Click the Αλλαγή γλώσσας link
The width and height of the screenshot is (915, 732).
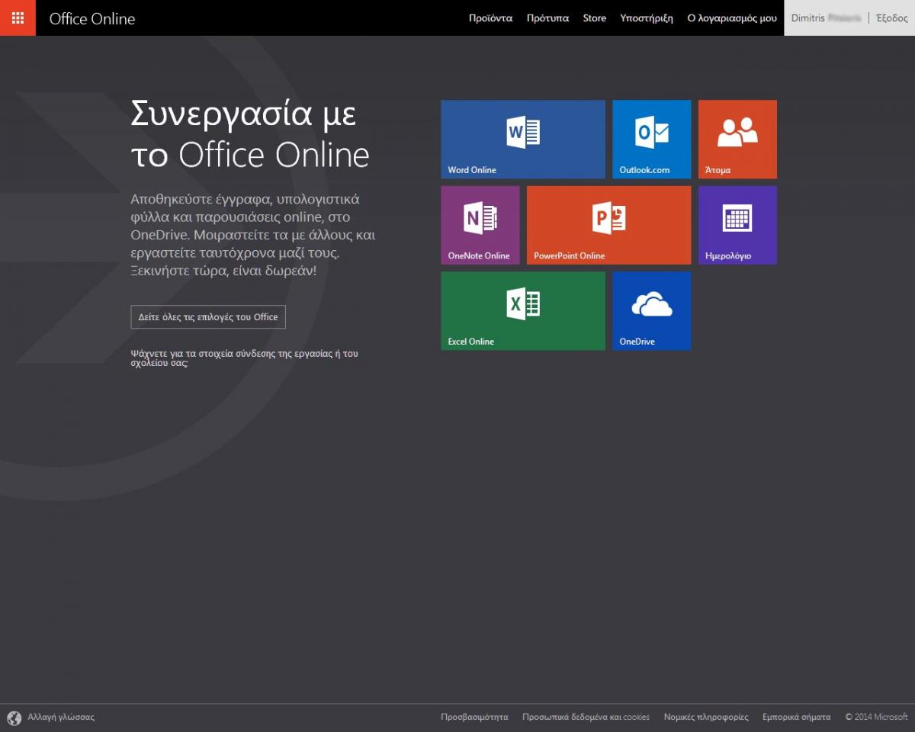pyautogui.click(x=61, y=718)
